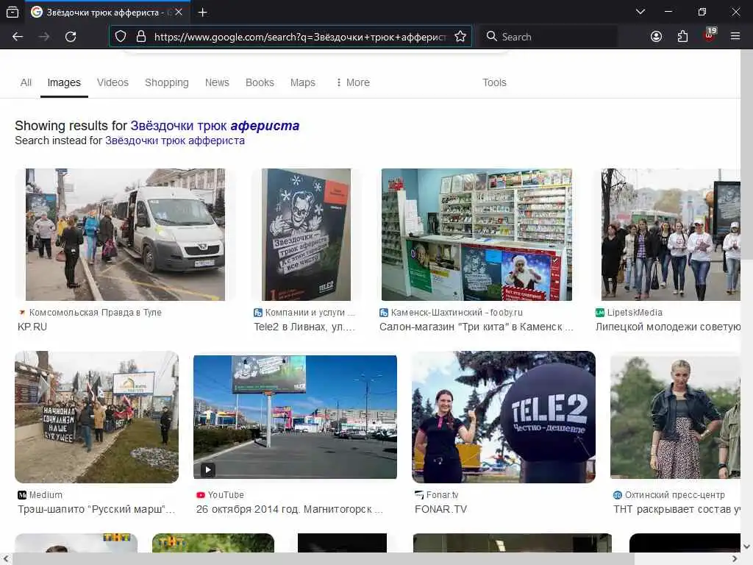Click play icon on YouTube thumbnail

coord(208,470)
